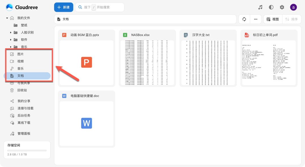Screen dimensions: 305x167
Task: Click the refresh icon button
Action: (x=244, y=19)
